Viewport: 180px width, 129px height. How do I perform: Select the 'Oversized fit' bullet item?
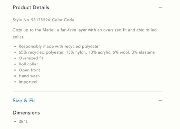(31, 58)
